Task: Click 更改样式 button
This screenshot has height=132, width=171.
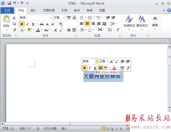Action: pos(142,23)
